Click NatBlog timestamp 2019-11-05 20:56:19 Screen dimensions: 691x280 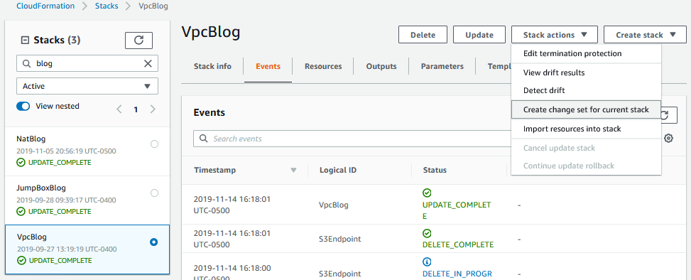66,151
